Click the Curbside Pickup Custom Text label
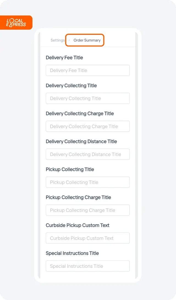Viewport: 176px width, 300px height. (x=78, y=225)
